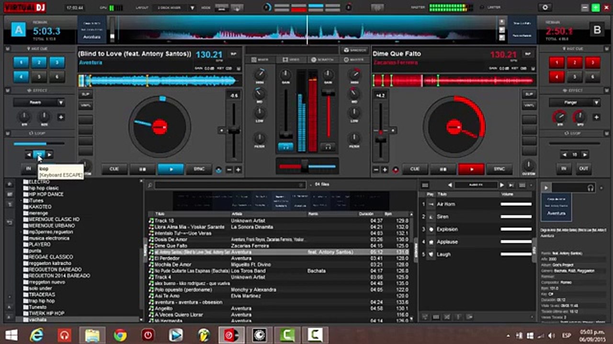Trigger hot cue 1 on deck A
Viewport: 613px width, 344px height.
21,62
